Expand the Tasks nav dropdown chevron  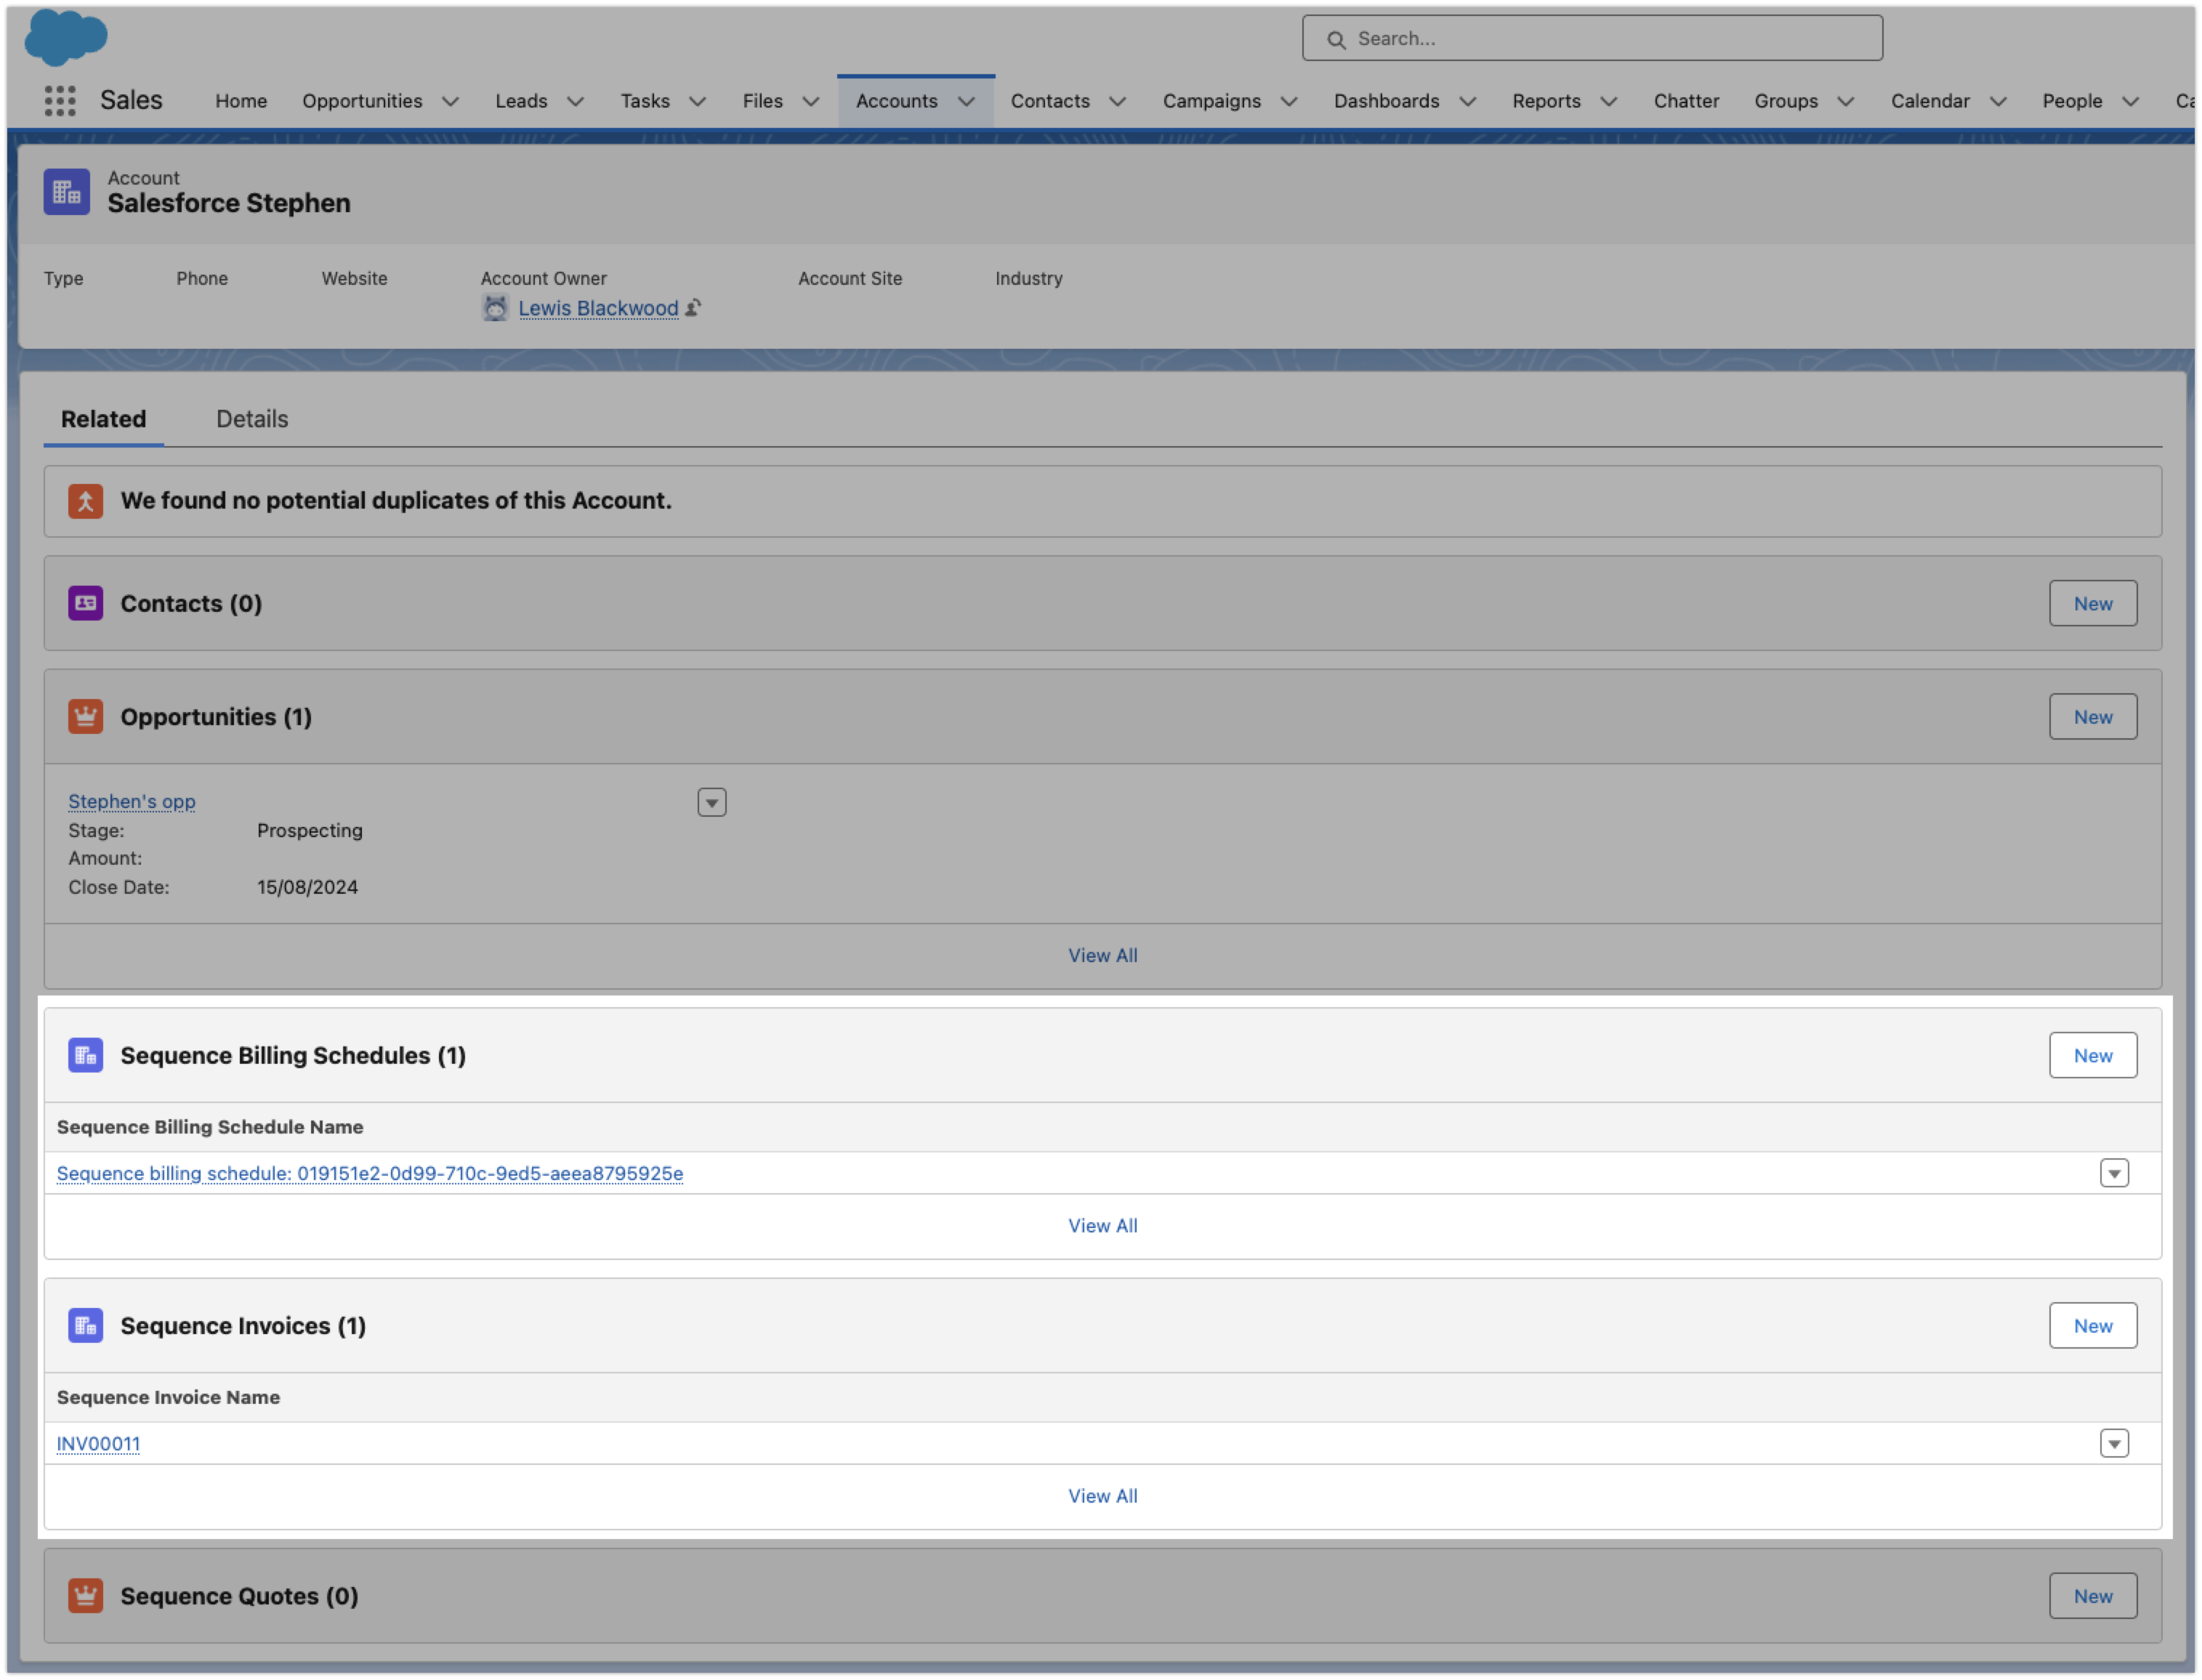pos(698,101)
